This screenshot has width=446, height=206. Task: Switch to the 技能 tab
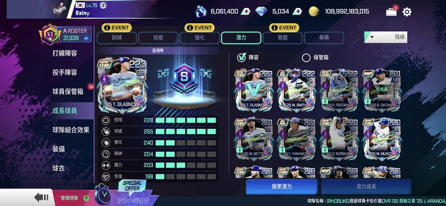(158, 38)
